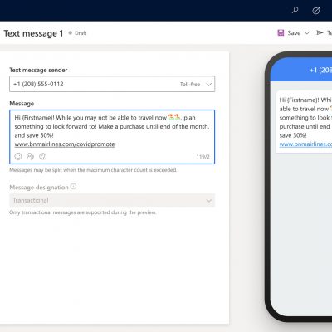The width and height of the screenshot is (332, 332).
Task: Click the third icon under the message
Action: pyautogui.click(x=43, y=156)
